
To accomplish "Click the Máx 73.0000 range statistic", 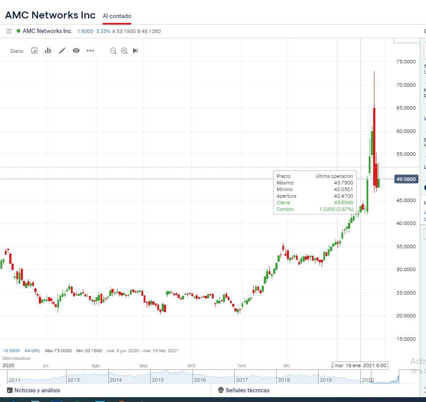I will pyautogui.click(x=58, y=350).
